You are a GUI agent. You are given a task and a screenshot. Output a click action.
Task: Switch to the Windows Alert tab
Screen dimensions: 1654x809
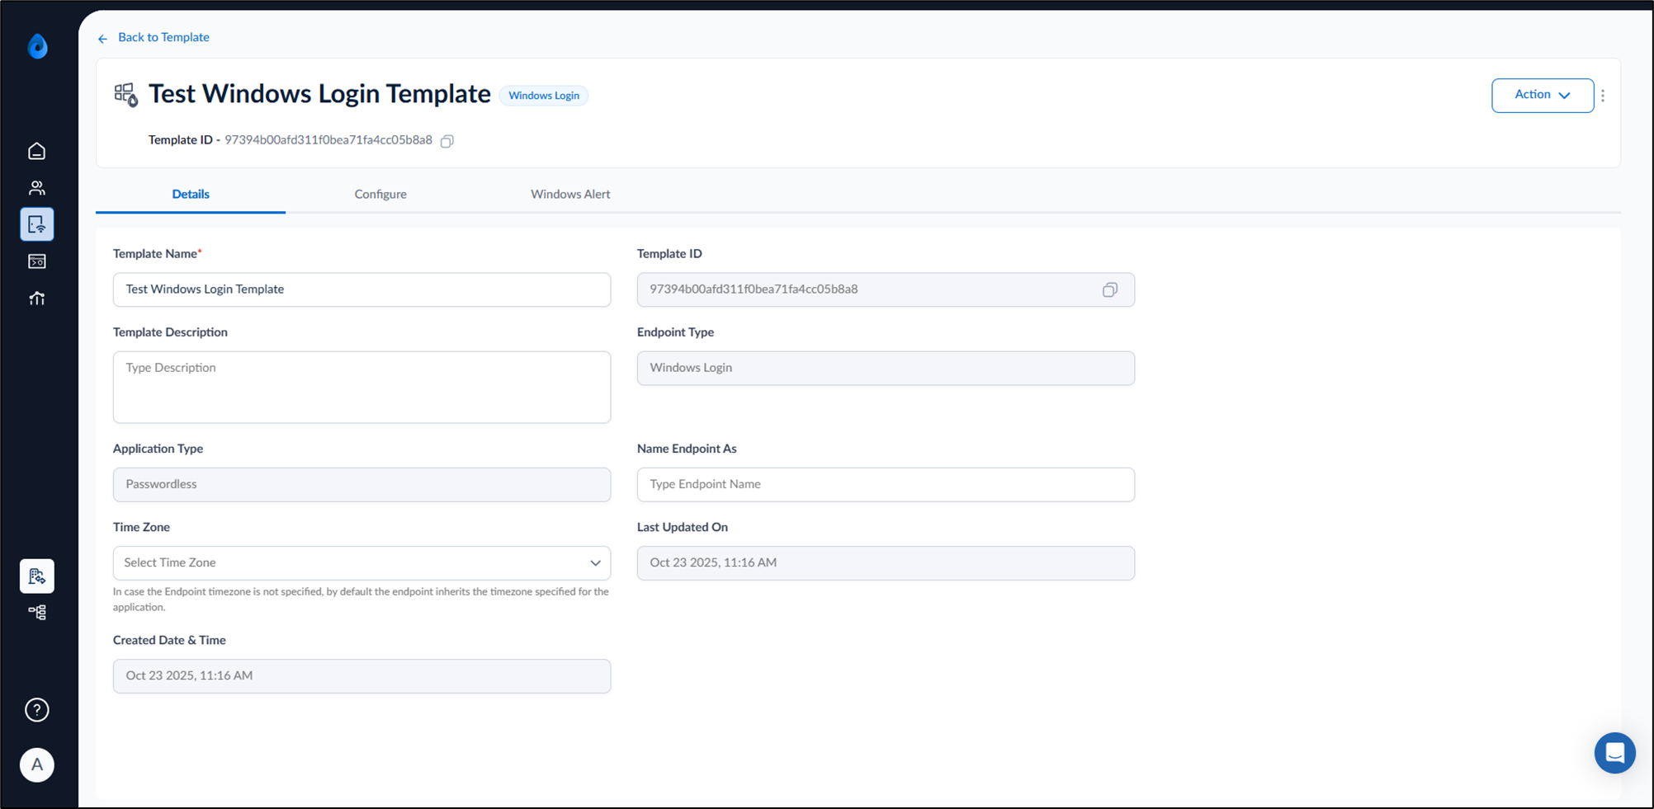pos(570,195)
